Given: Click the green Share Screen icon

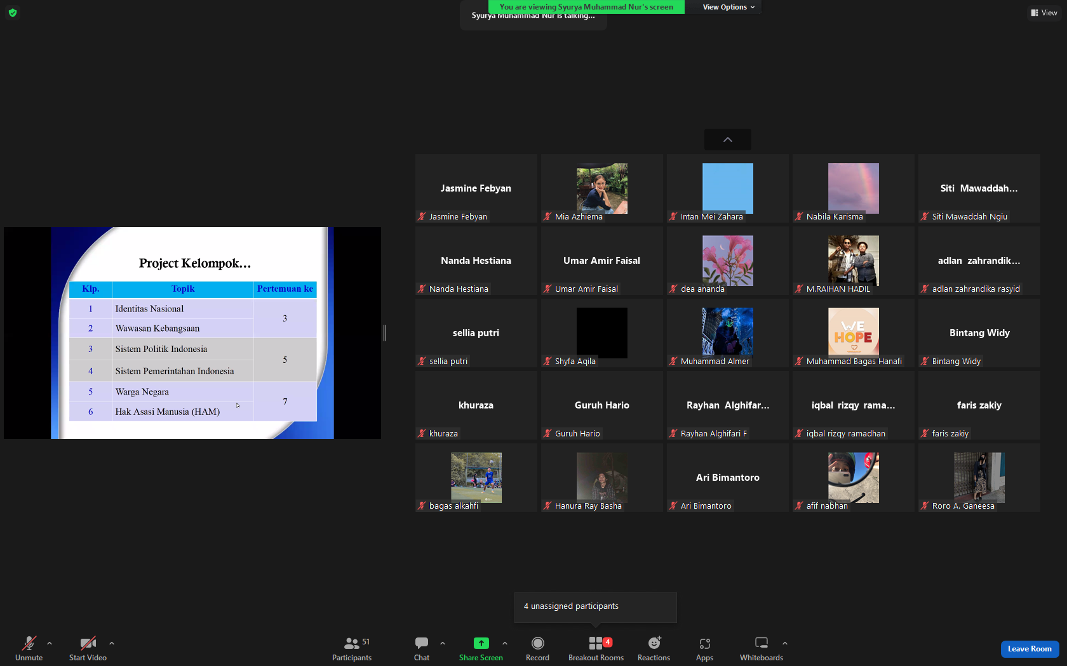Looking at the screenshot, I should (481, 643).
